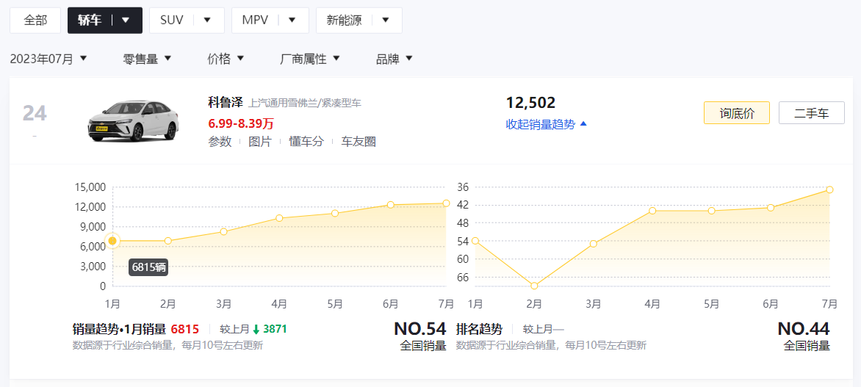Click the 7月 data point on sales chart
The image size is (861, 387).
(x=446, y=203)
